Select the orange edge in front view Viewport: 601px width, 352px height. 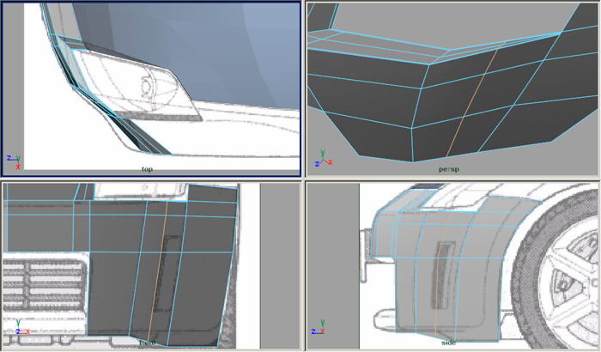coord(158,275)
